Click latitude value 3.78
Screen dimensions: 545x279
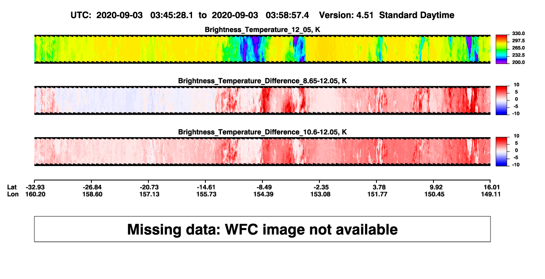click(x=379, y=187)
